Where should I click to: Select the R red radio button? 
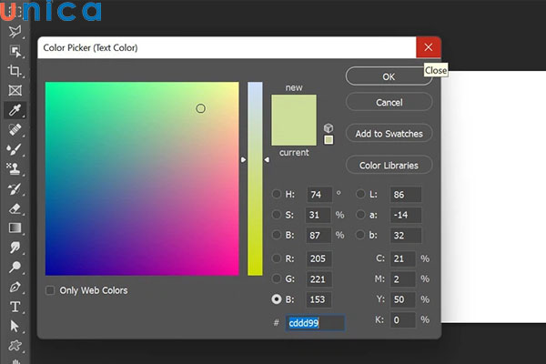pyautogui.click(x=277, y=258)
